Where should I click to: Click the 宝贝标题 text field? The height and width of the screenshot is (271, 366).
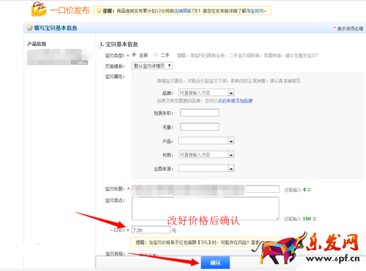[x=206, y=189]
